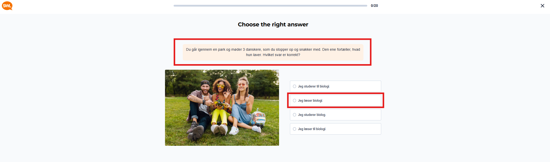Close the quiz with the X icon
Image resolution: width=550 pixels, height=162 pixels.
(x=542, y=6)
